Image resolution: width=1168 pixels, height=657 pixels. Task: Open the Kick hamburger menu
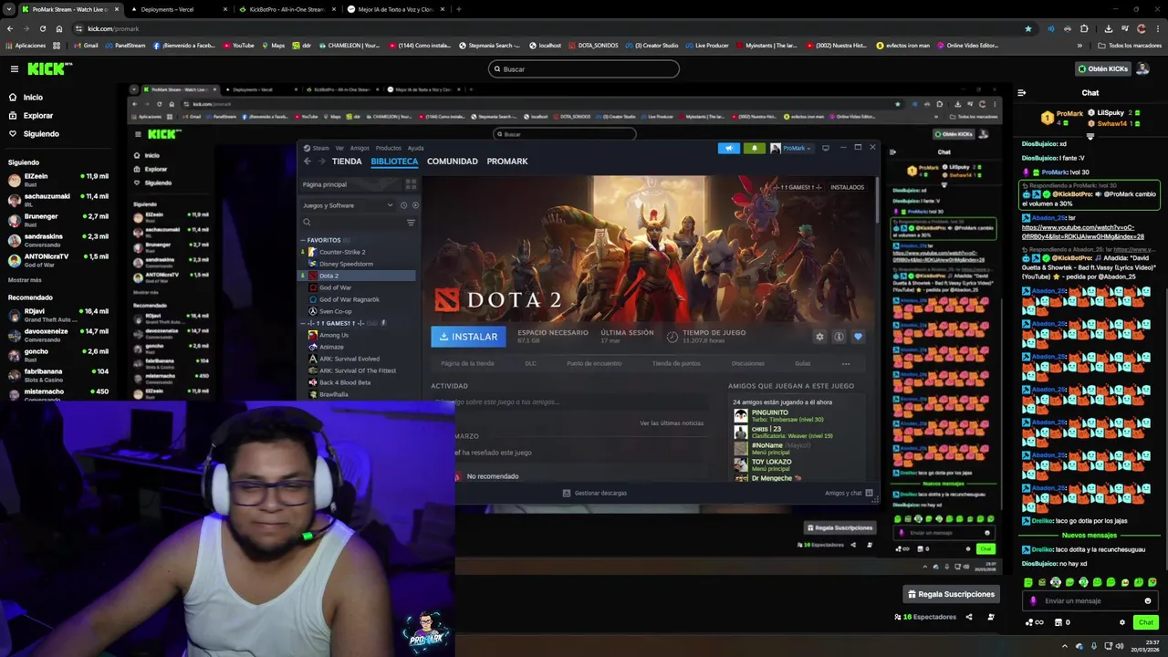tap(14, 68)
